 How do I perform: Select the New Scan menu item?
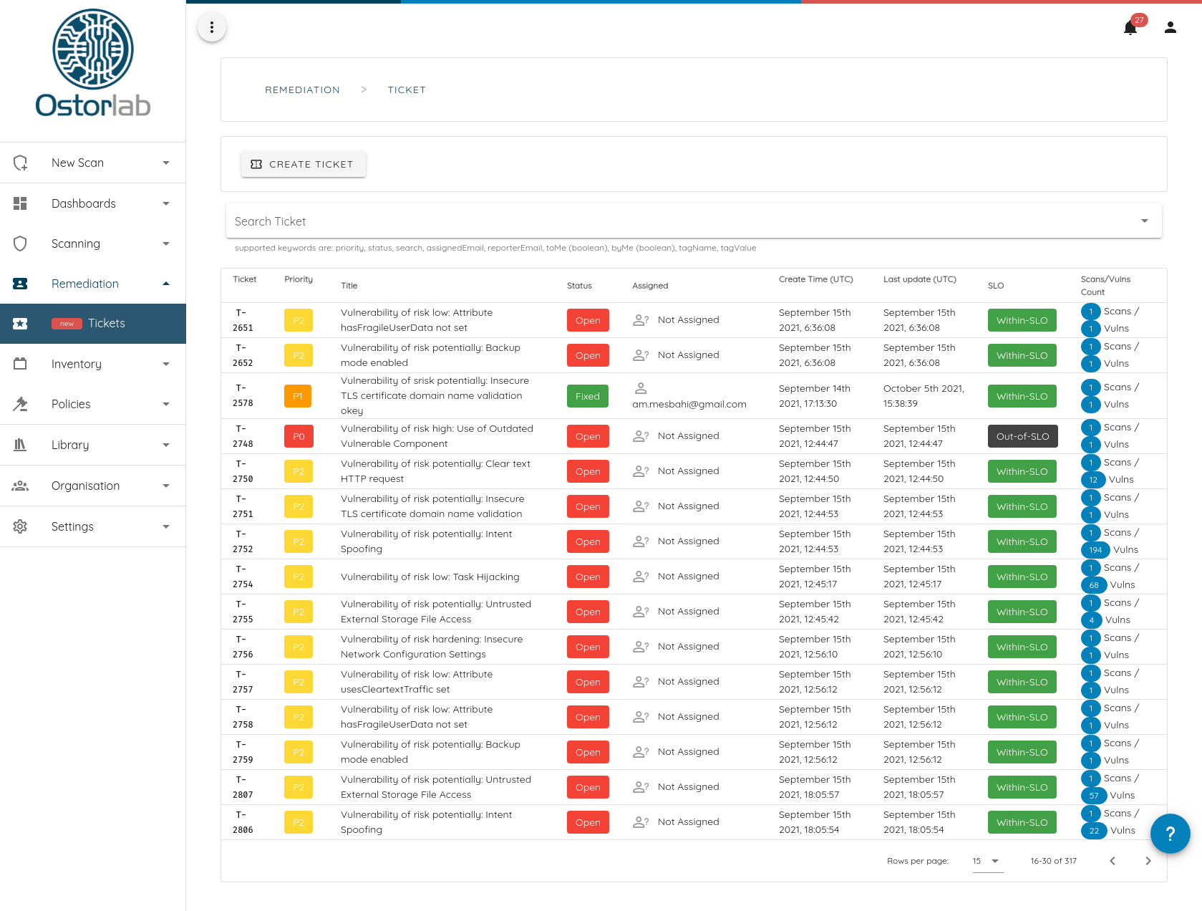(x=93, y=163)
